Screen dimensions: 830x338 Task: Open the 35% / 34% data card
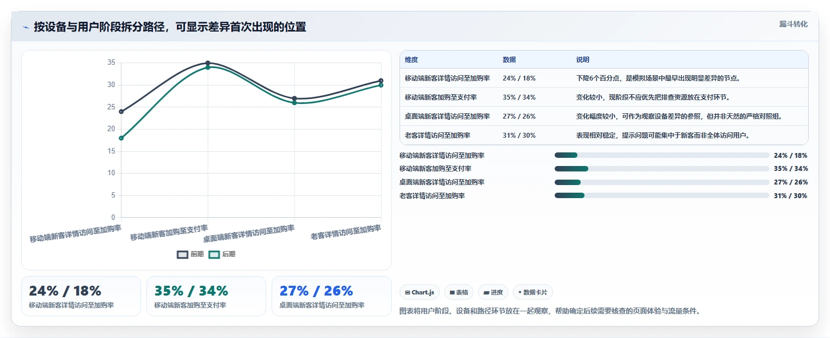(x=206, y=296)
